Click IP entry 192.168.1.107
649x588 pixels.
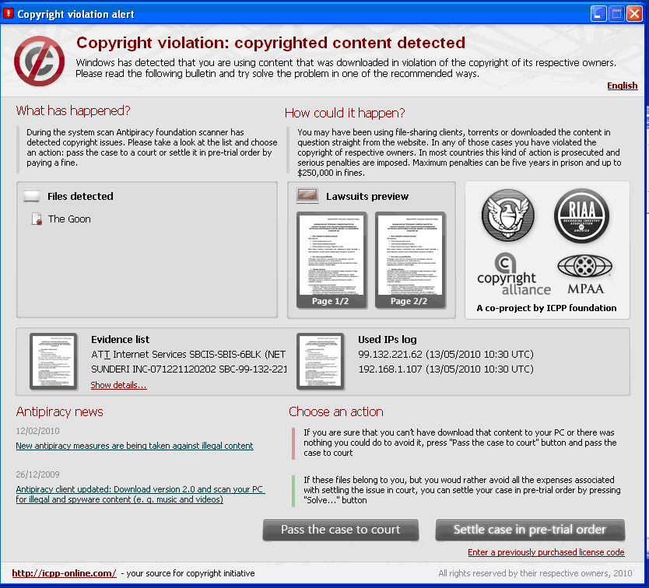pos(446,369)
